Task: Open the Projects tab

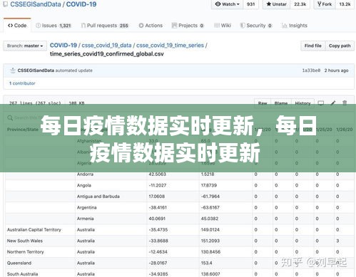Action: click(188, 26)
